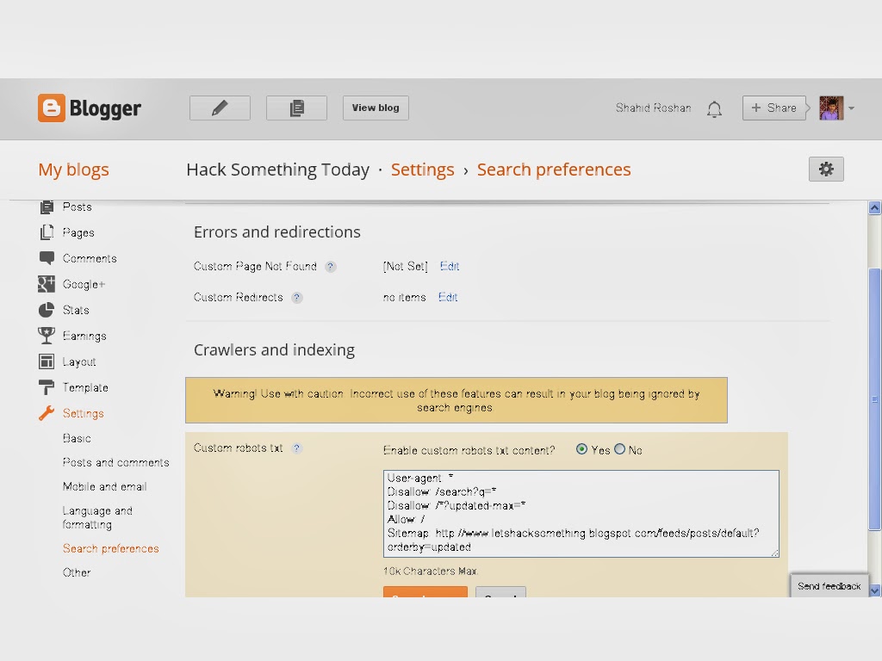Click the Posts sidebar icon
882x661 pixels.
pos(47,207)
